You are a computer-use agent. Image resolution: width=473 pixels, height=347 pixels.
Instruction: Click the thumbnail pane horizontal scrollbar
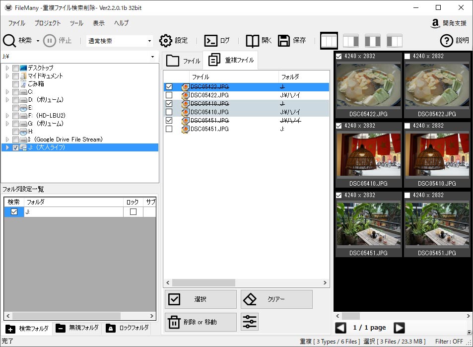(350, 316)
